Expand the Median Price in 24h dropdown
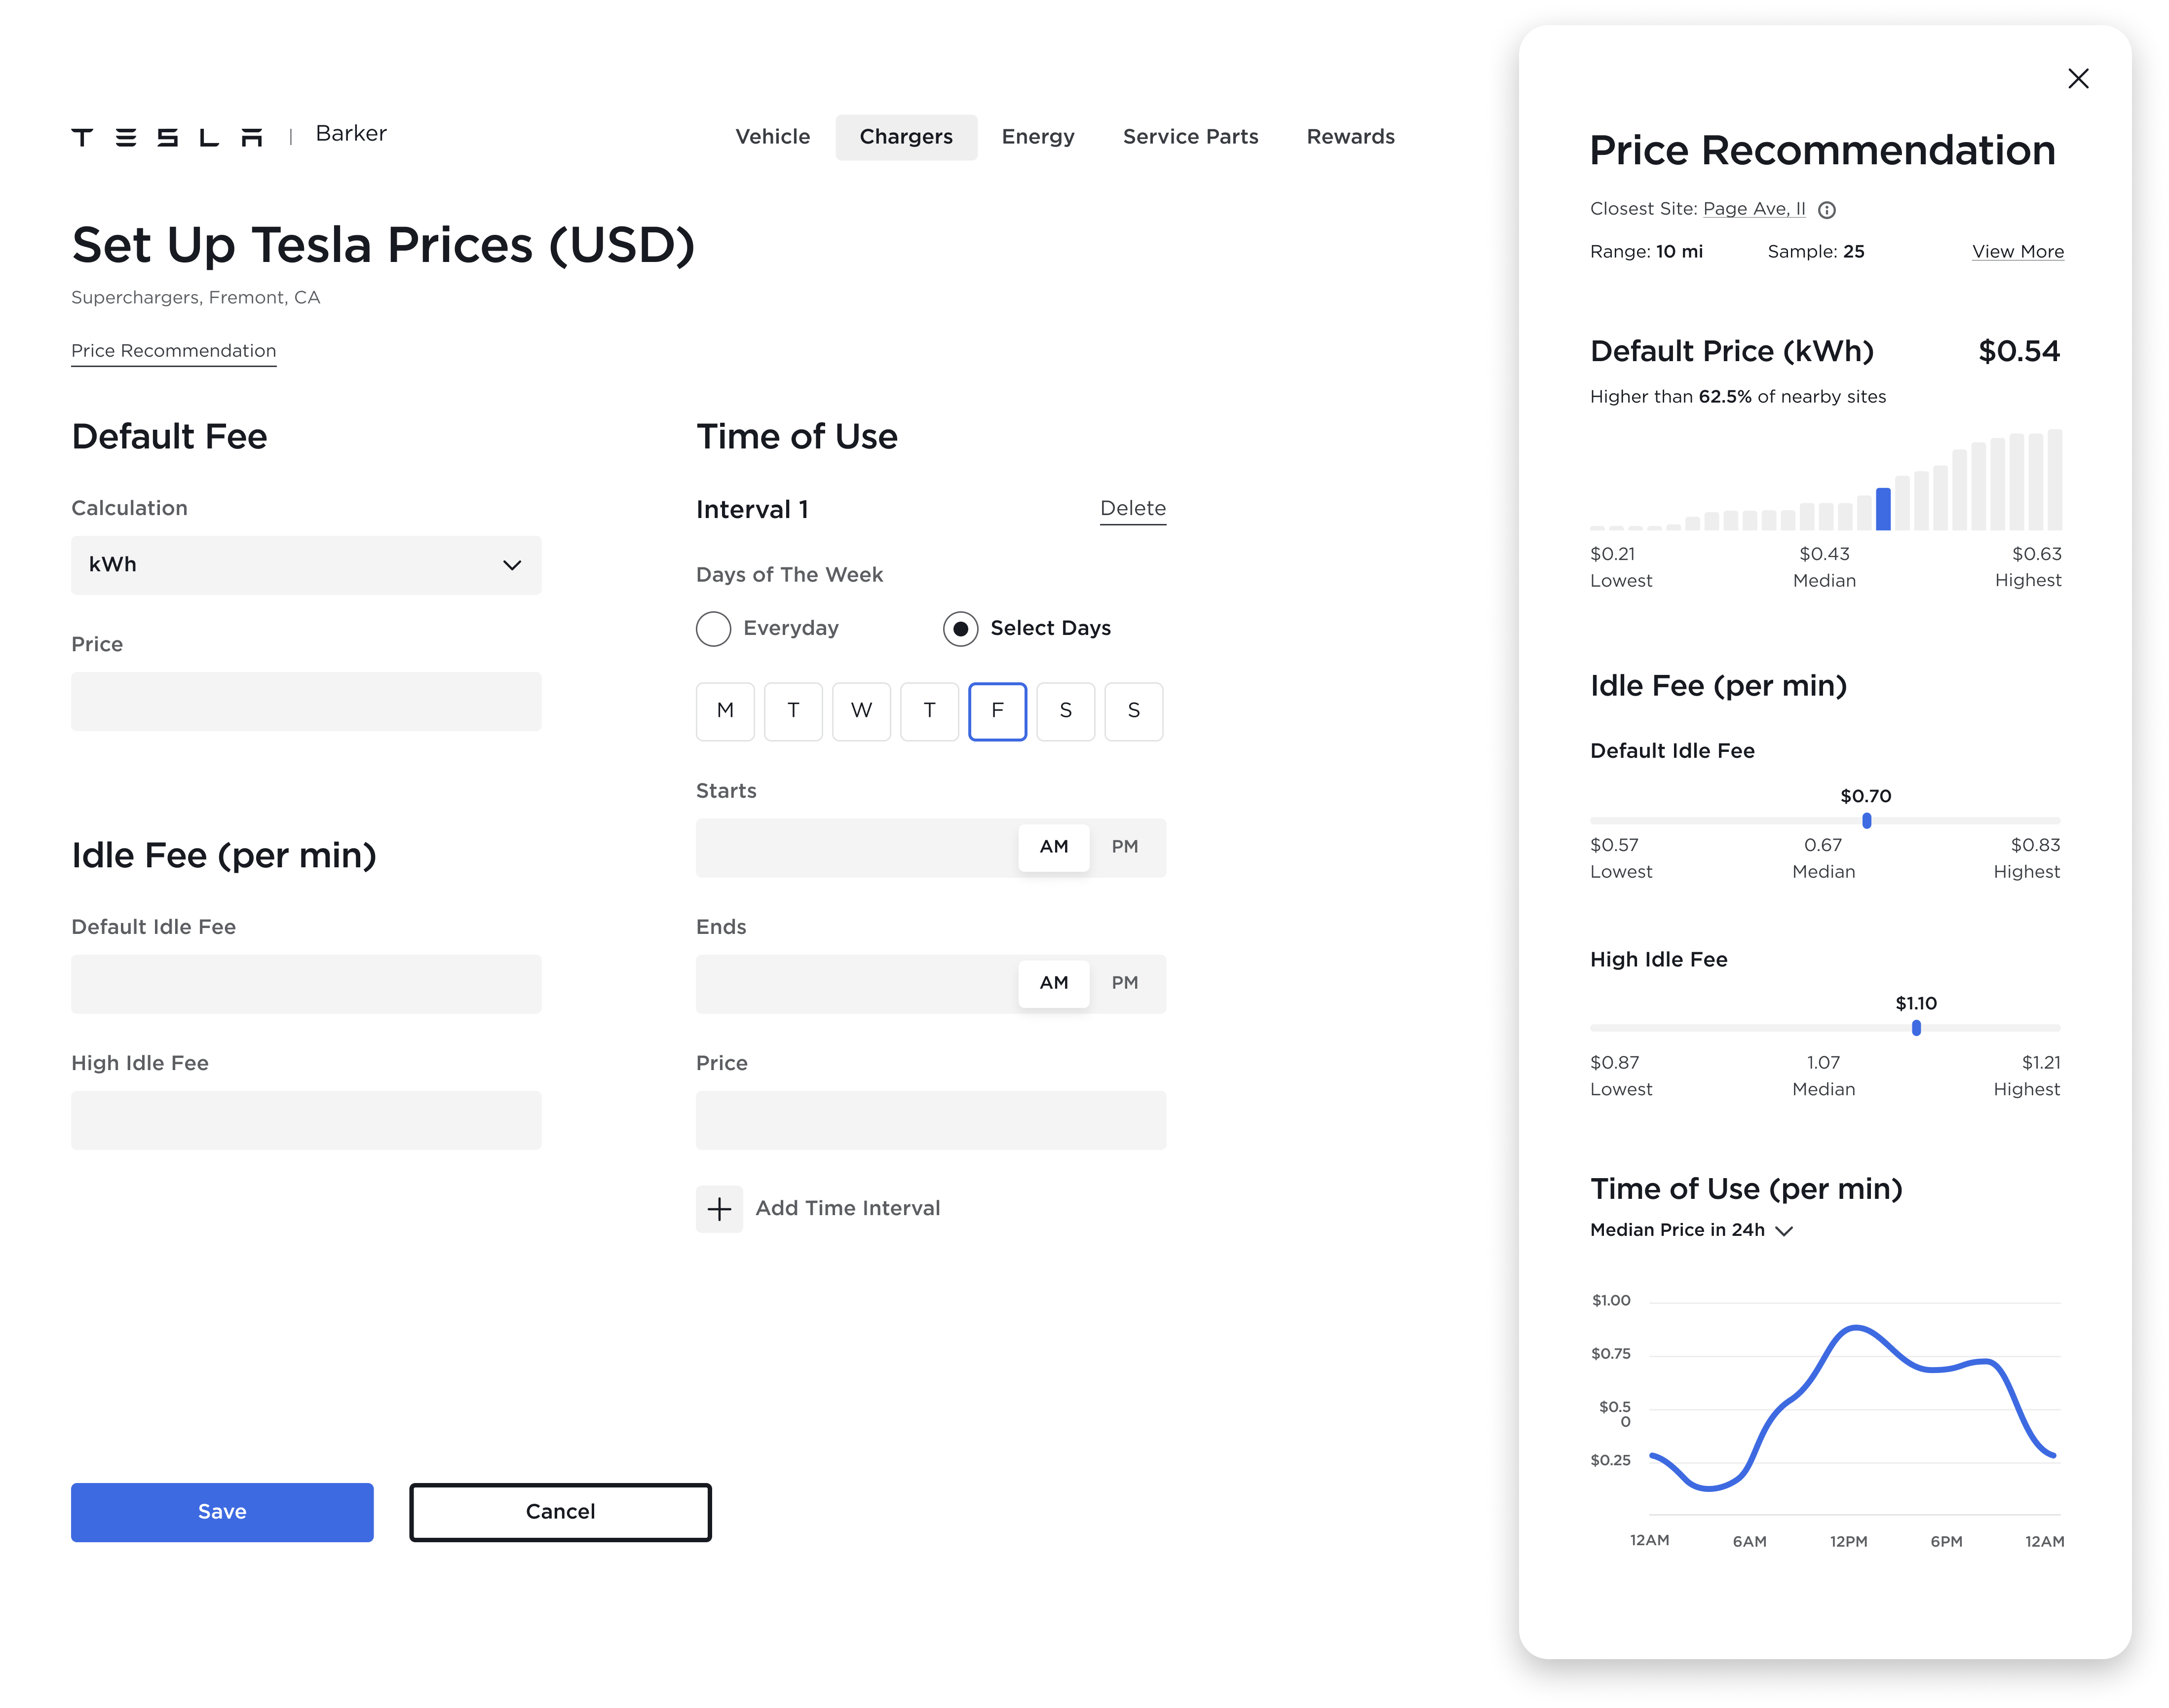Screen dimensions: 2169x1708 1691,1230
